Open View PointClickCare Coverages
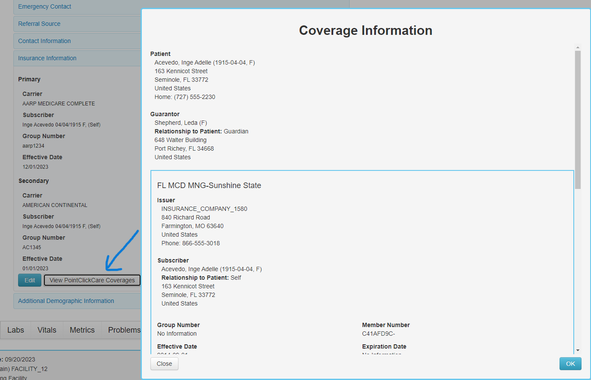591x380 pixels. [x=92, y=280]
